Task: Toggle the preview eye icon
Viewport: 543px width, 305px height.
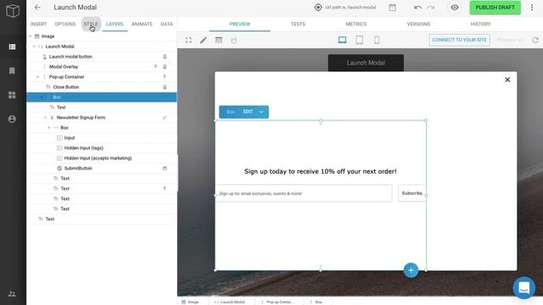Action: pyautogui.click(x=455, y=8)
